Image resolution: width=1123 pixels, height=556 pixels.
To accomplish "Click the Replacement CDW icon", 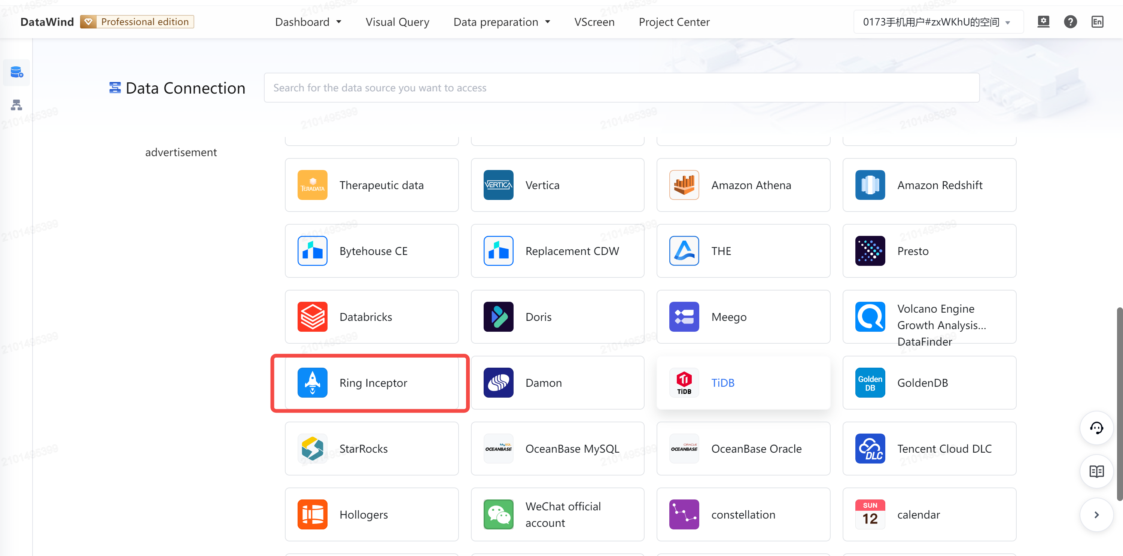I will click(x=498, y=251).
